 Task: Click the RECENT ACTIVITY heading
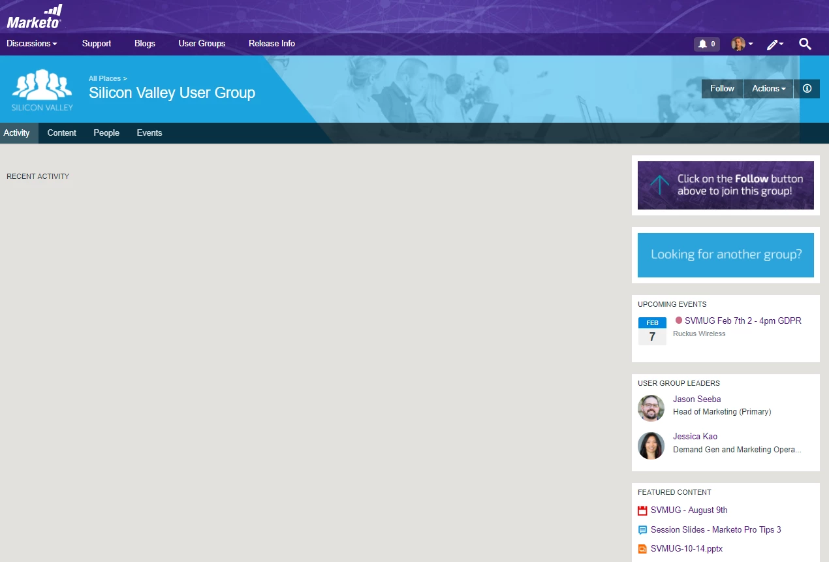pos(38,176)
